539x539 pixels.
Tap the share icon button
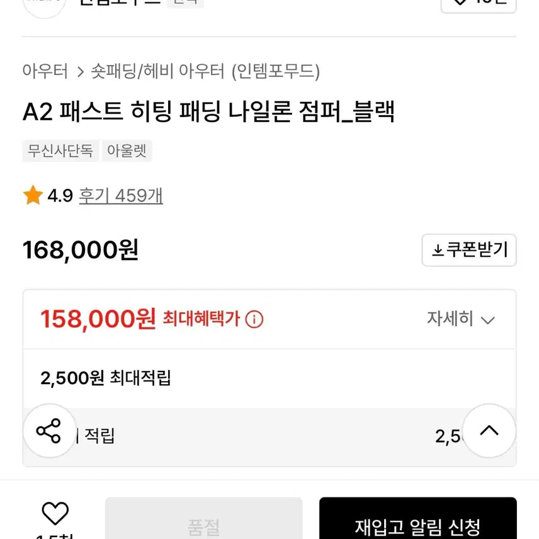click(x=49, y=431)
